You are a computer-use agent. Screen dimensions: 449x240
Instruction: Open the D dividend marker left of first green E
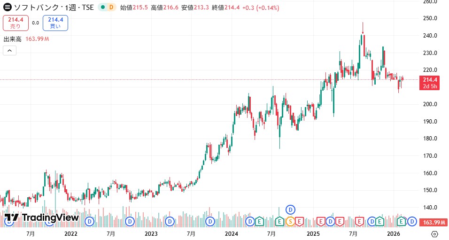coord(250,221)
